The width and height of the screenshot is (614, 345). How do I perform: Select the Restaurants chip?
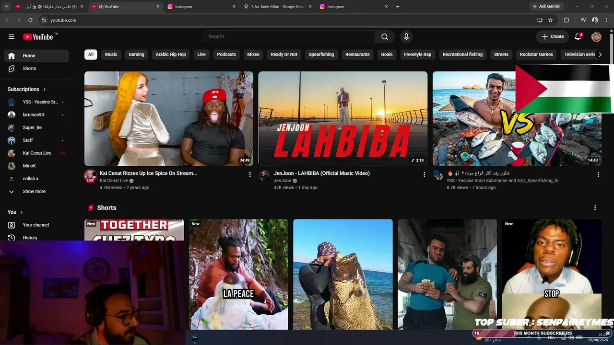click(x=357, y=55)
